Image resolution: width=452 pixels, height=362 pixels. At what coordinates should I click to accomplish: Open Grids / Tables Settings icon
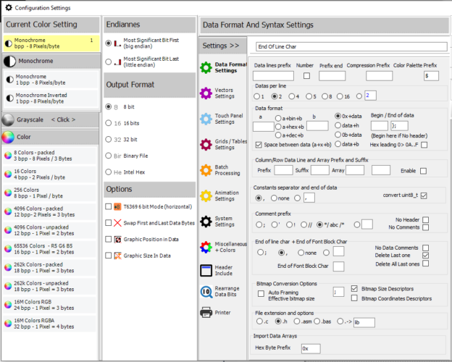(205, 144)
